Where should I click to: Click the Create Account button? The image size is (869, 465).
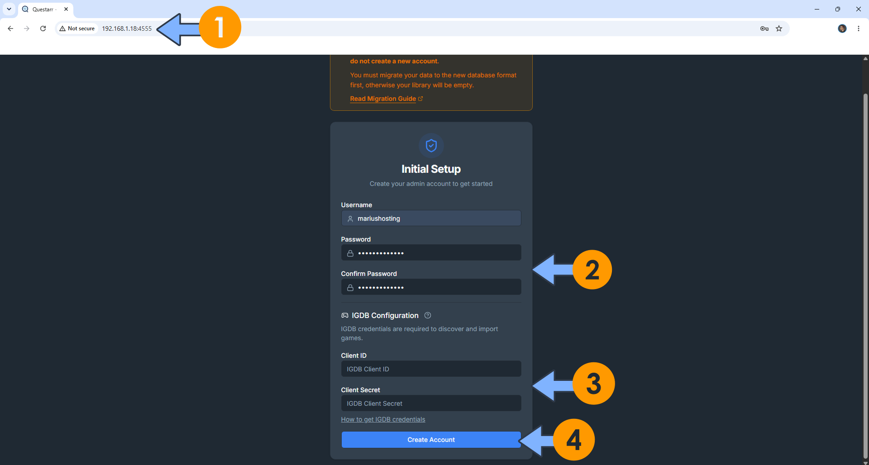(431, 440)
